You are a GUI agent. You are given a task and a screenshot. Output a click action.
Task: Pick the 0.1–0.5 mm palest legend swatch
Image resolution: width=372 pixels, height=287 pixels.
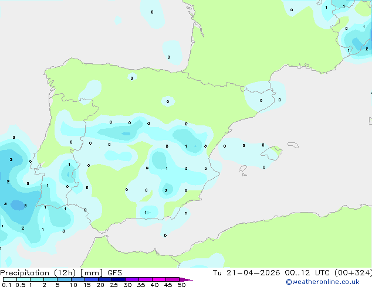coord(10,279)
